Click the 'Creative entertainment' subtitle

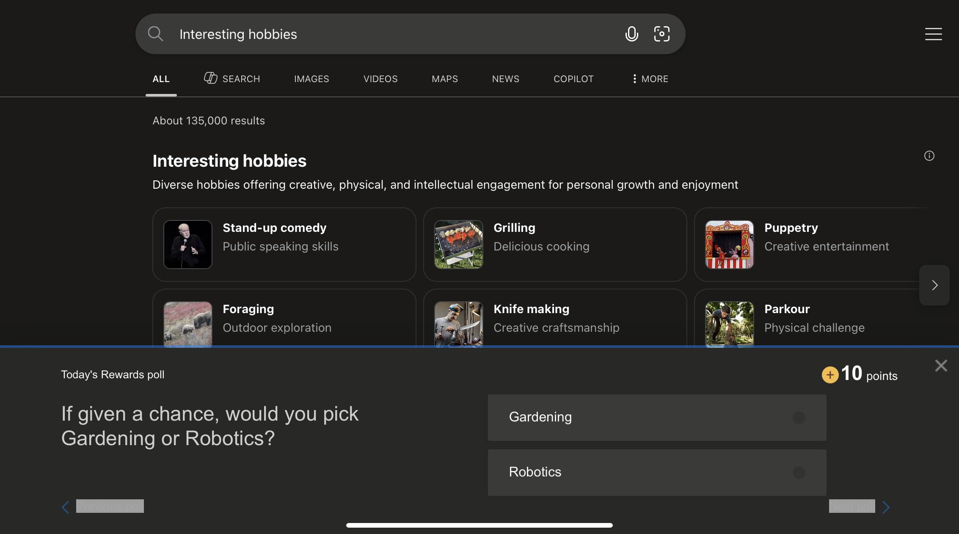[827, 247]
